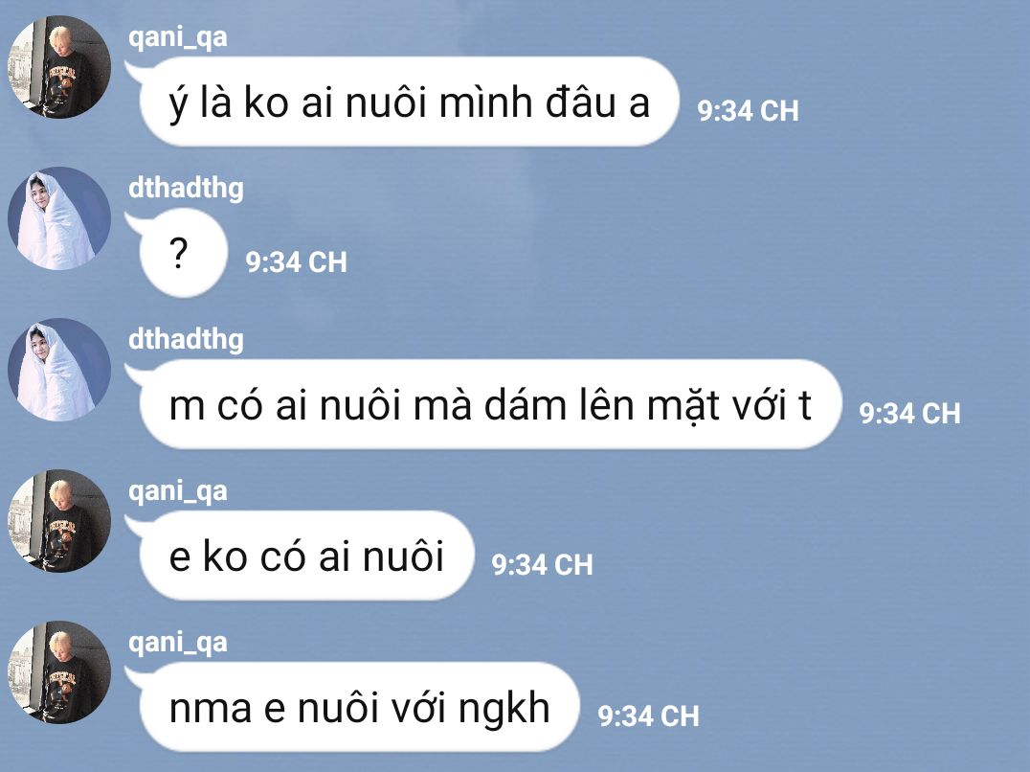This screenshot has width=1030, height=772.
Task: Open the dthadthg username above the '?' message
Action: point(186,189)
